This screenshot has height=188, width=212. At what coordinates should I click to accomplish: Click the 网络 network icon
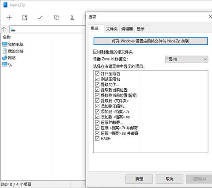[5, 58]
